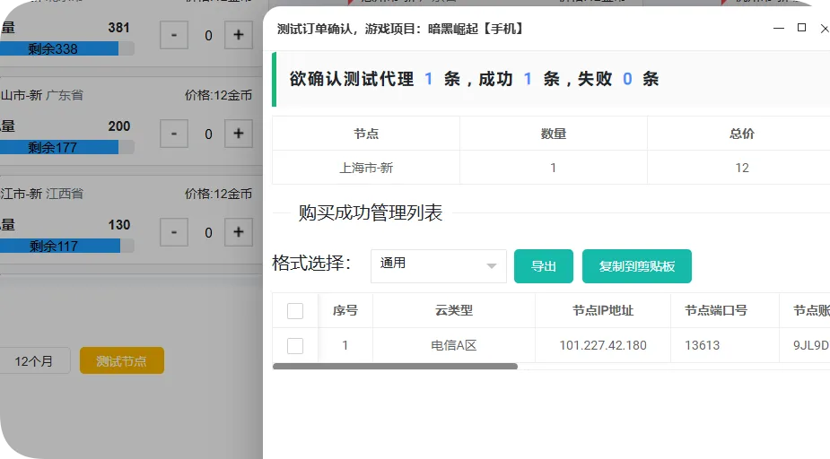Click minus button for 山市-新 广东省 node
830x459 pixels.
[173, 134]
